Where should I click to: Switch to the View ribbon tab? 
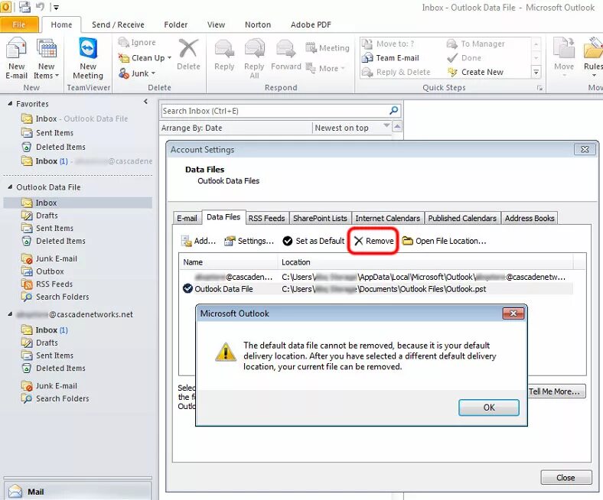pyautogui.click(x=216, y=24)
